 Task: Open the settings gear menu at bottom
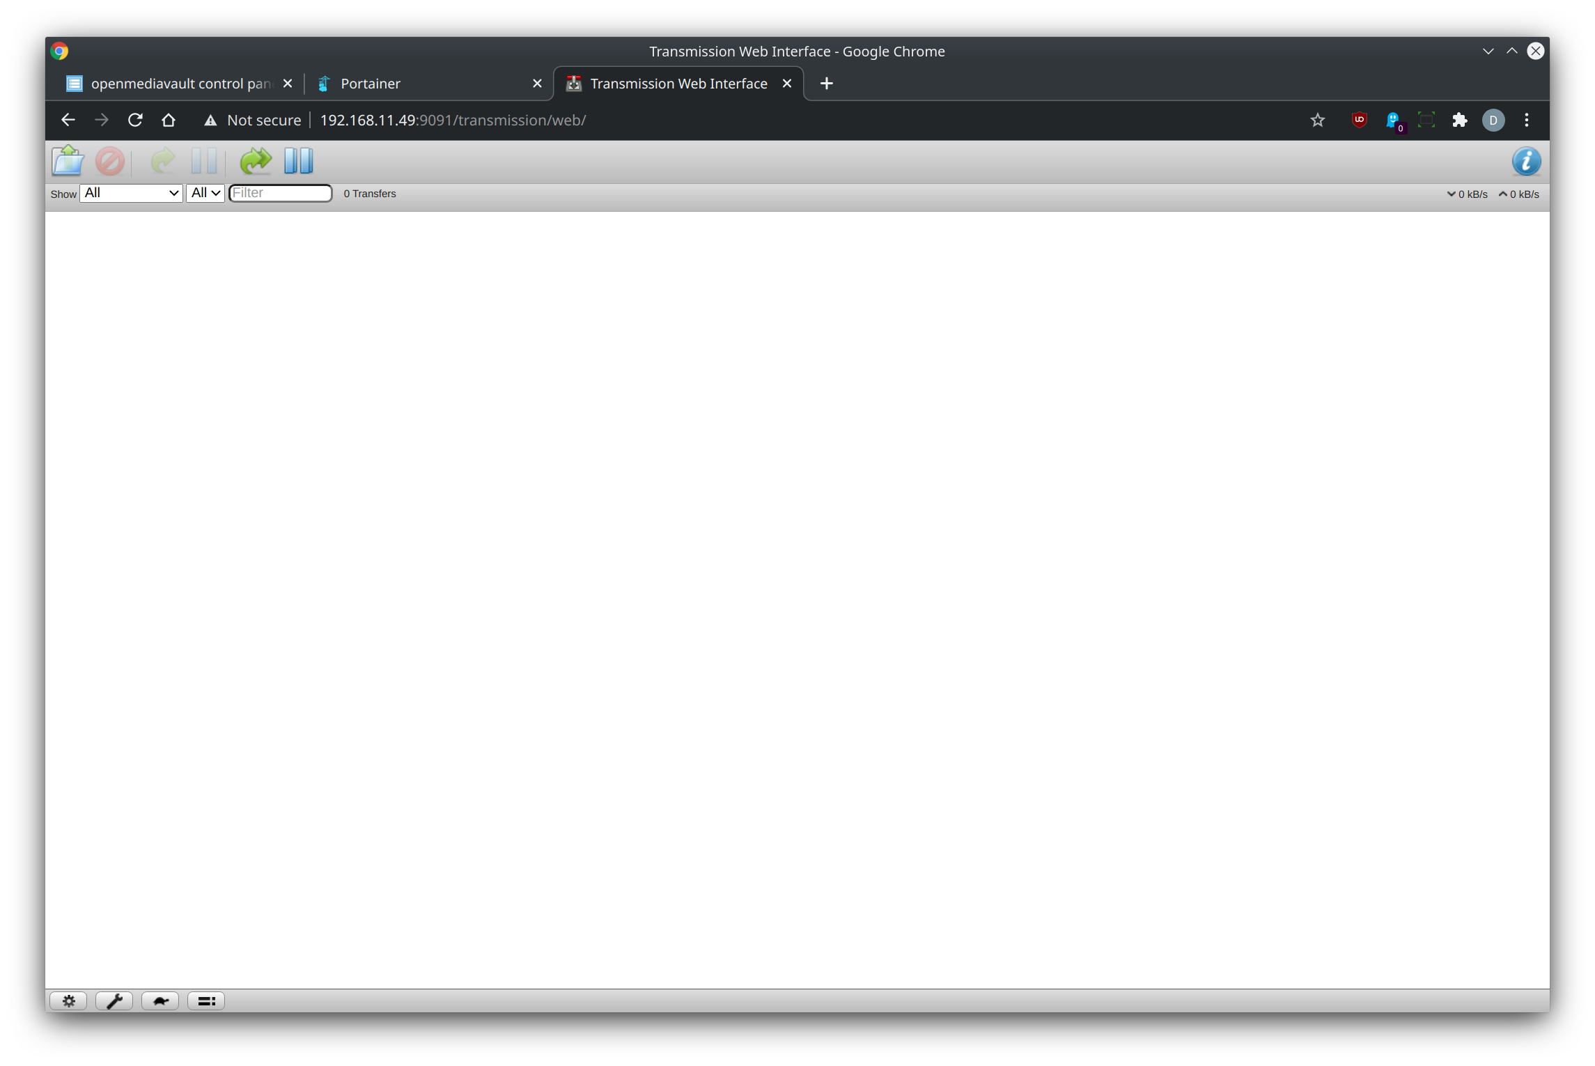[68, 1001]
